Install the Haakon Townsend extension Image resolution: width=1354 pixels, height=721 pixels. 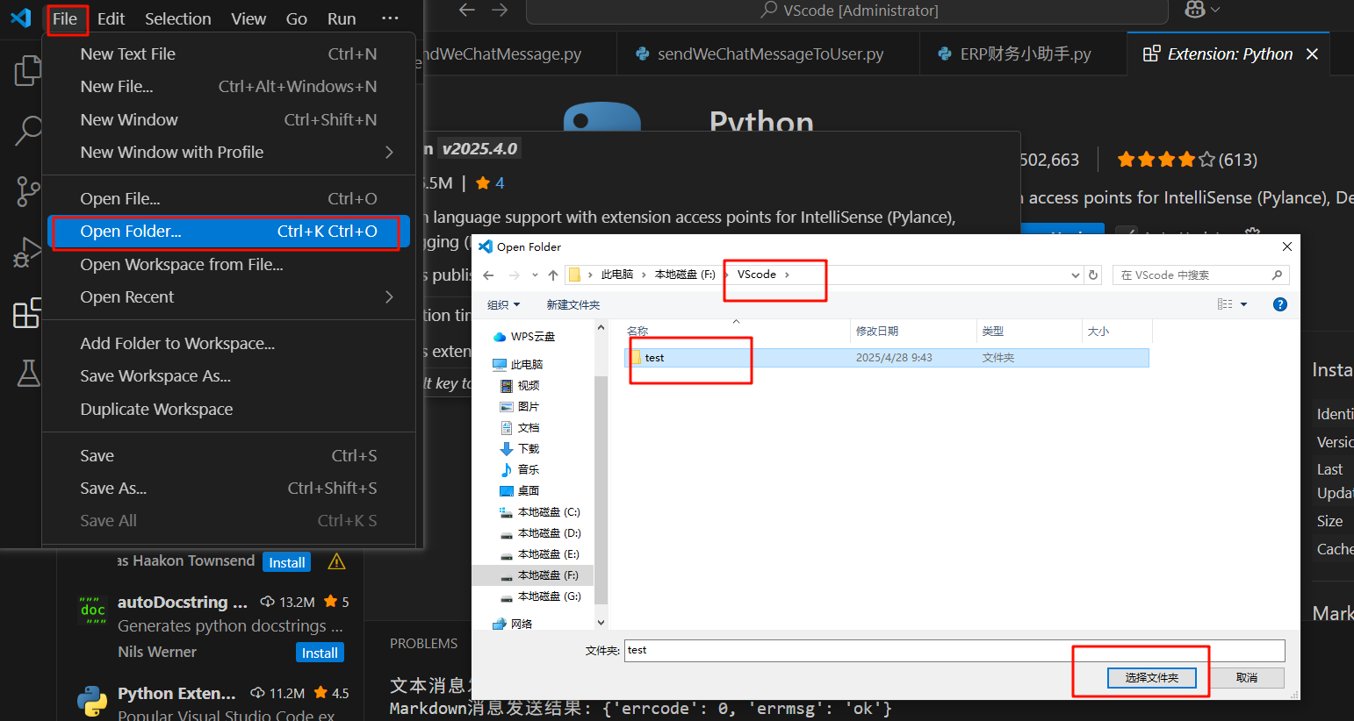(286, 562)
